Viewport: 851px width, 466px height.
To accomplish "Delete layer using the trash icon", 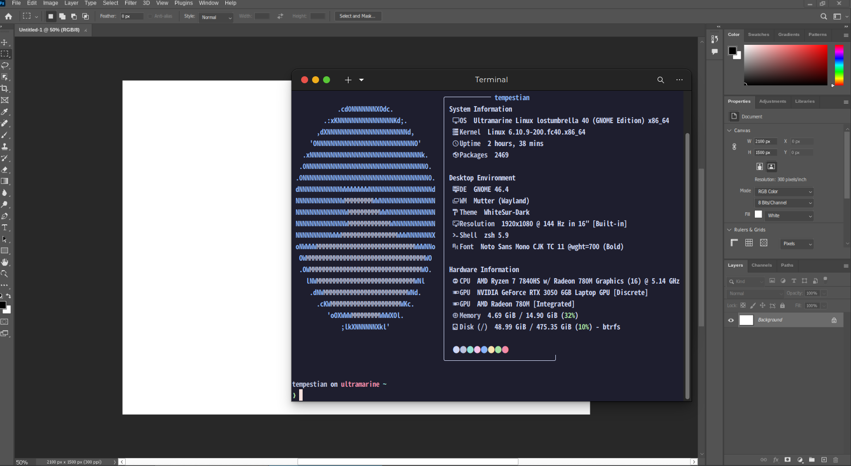I will [836, 460].
